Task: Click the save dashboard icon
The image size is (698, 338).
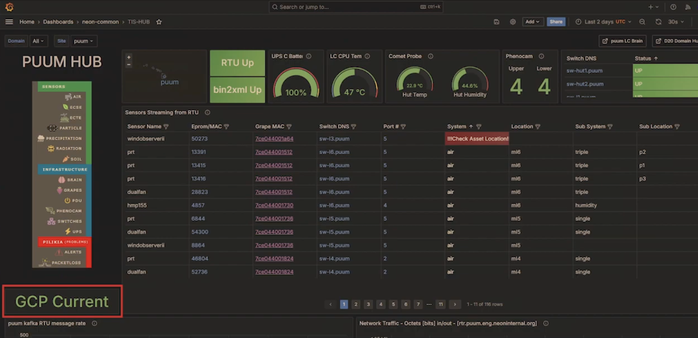Action: [497, 22]
